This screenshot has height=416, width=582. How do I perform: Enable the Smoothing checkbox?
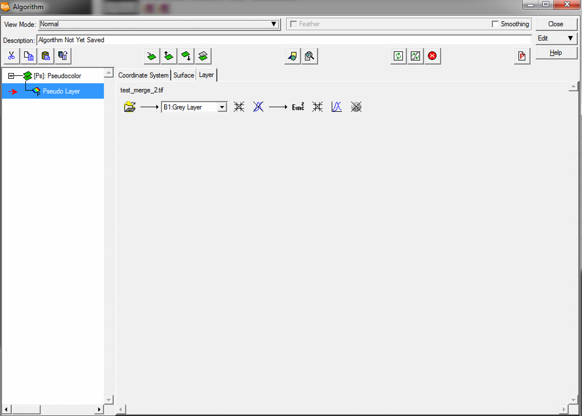495,24
